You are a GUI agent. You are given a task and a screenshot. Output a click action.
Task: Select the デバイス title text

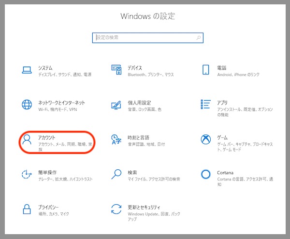135,68
